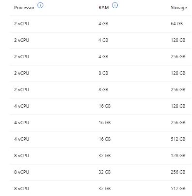Select the 4 vCPU 16 GB 256 GB row

point(100,123)
